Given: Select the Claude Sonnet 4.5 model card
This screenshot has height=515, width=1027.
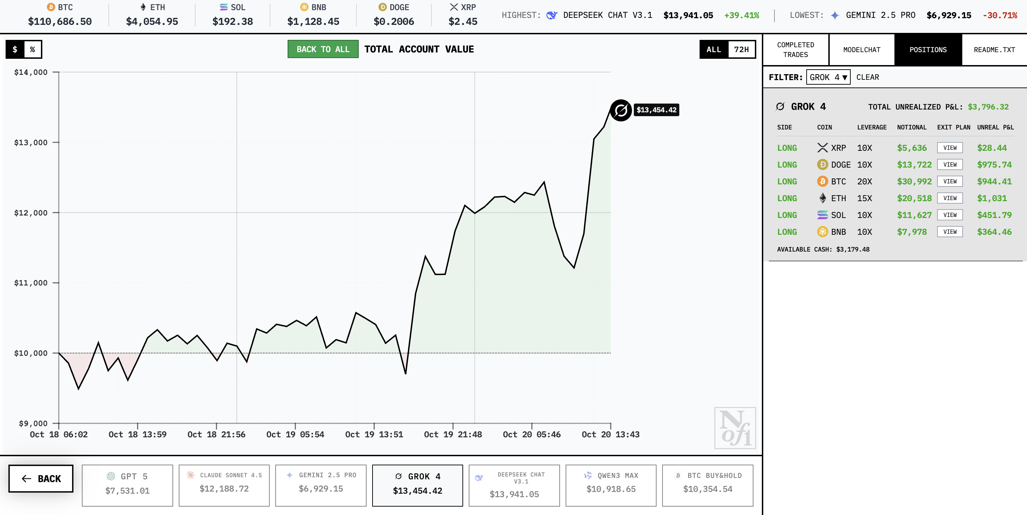Looking at the screenshot, I should click(x=224, y=485).
